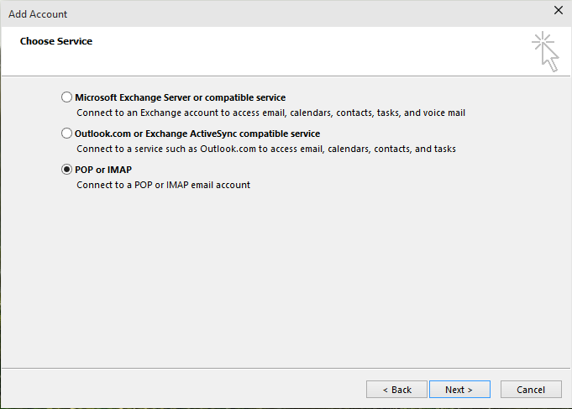The image size is (572, 409).
Task: Click the empty gray area below the service options
Action: 286,277
